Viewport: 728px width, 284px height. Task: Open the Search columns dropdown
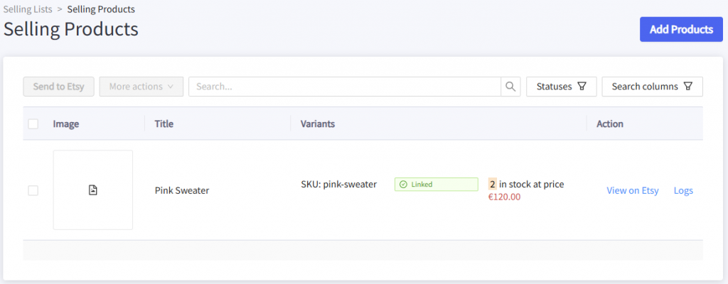652,87
